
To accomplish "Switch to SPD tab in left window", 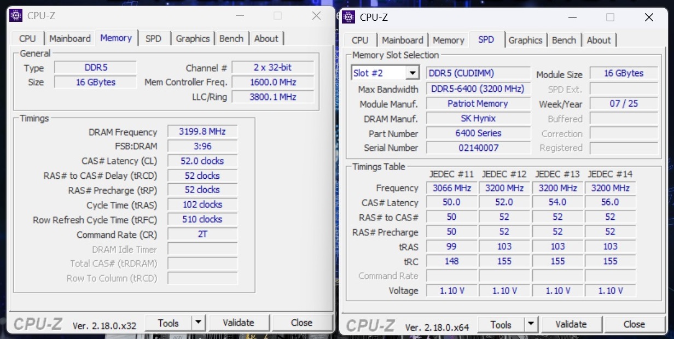I will pos(153,38).
